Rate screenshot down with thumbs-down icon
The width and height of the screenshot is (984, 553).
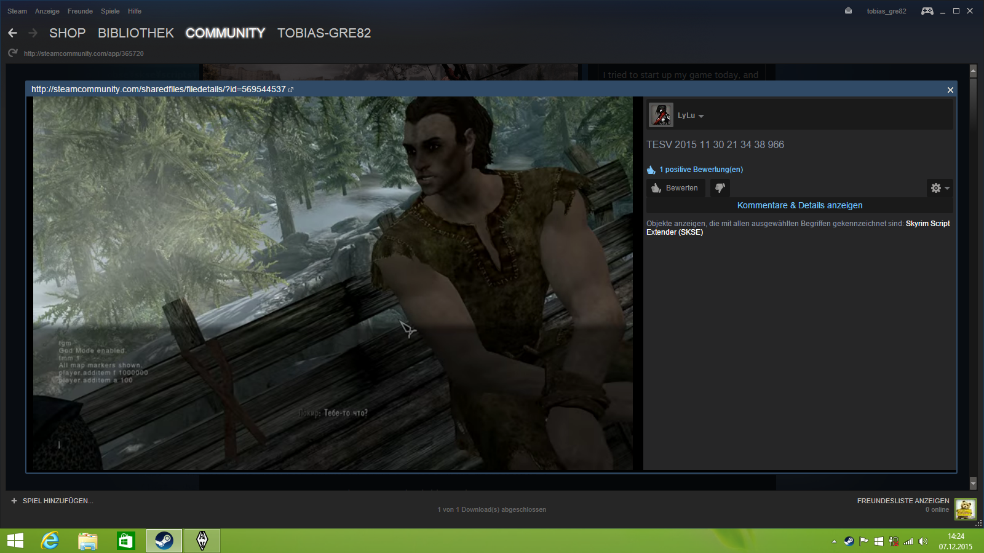tap(720, 188)
